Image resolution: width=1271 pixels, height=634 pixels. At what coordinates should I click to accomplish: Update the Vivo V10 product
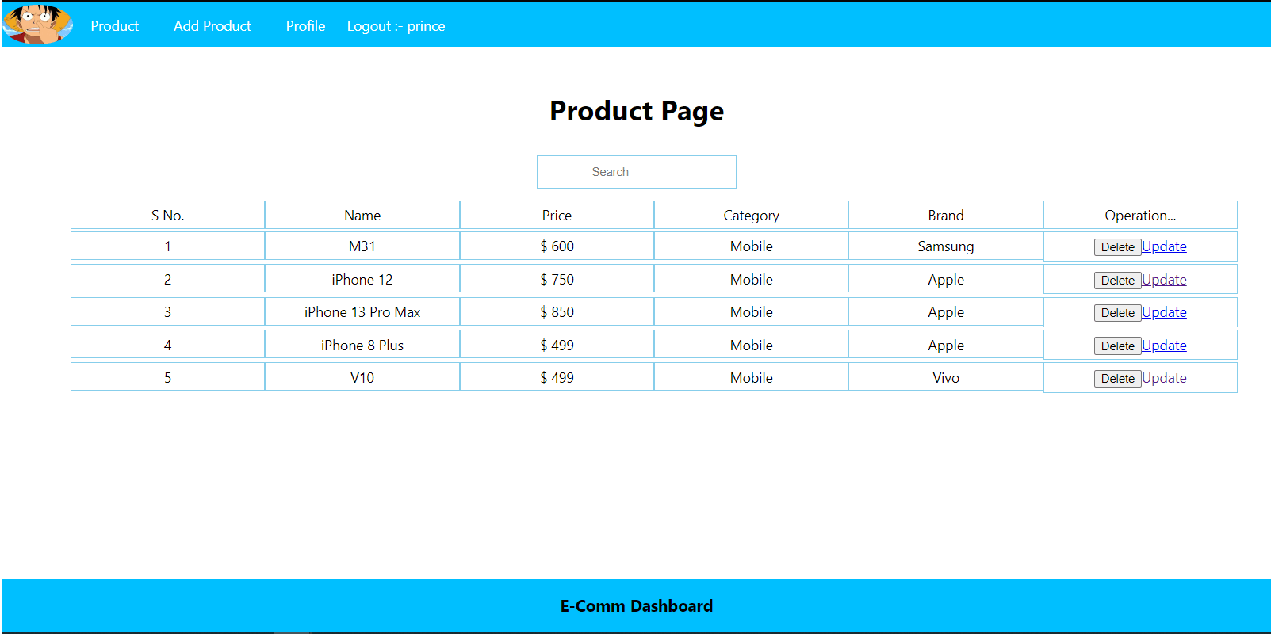1164,378
